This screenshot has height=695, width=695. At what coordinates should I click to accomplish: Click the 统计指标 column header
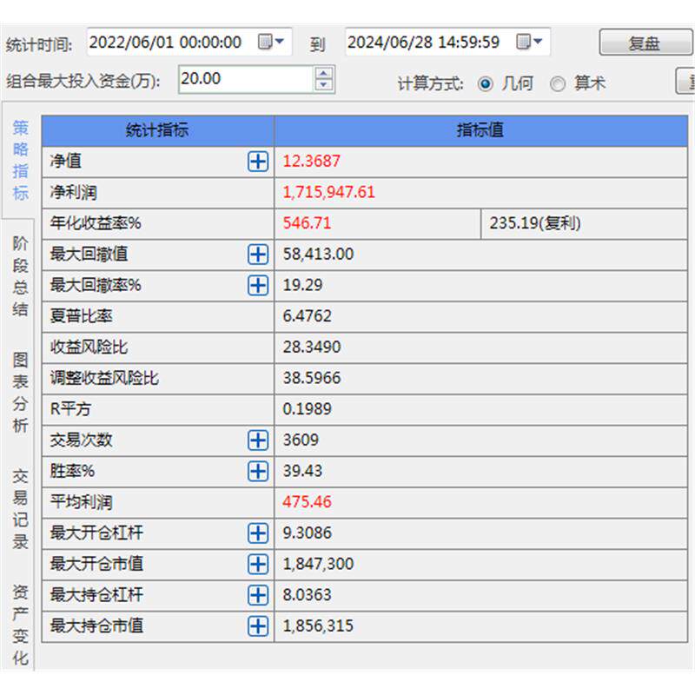pos(158,131)
